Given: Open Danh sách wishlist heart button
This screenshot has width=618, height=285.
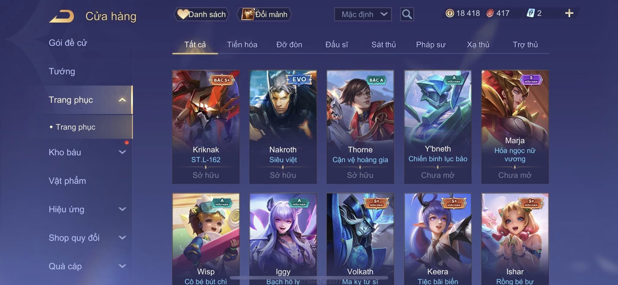Looking at the screenshot, I should (201, 14).
